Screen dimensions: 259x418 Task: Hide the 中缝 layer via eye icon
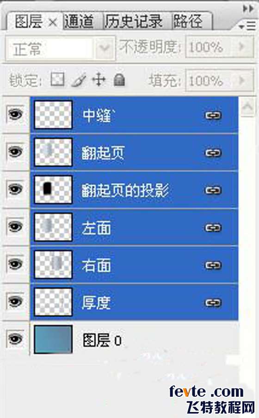tap(15, 114)
